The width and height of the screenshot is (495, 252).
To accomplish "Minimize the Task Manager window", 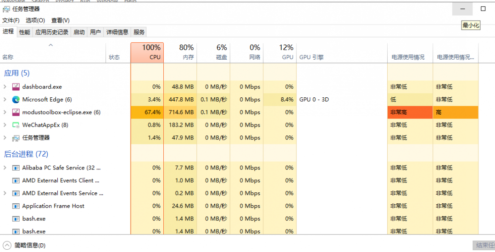I will click(x=462, y=9).
